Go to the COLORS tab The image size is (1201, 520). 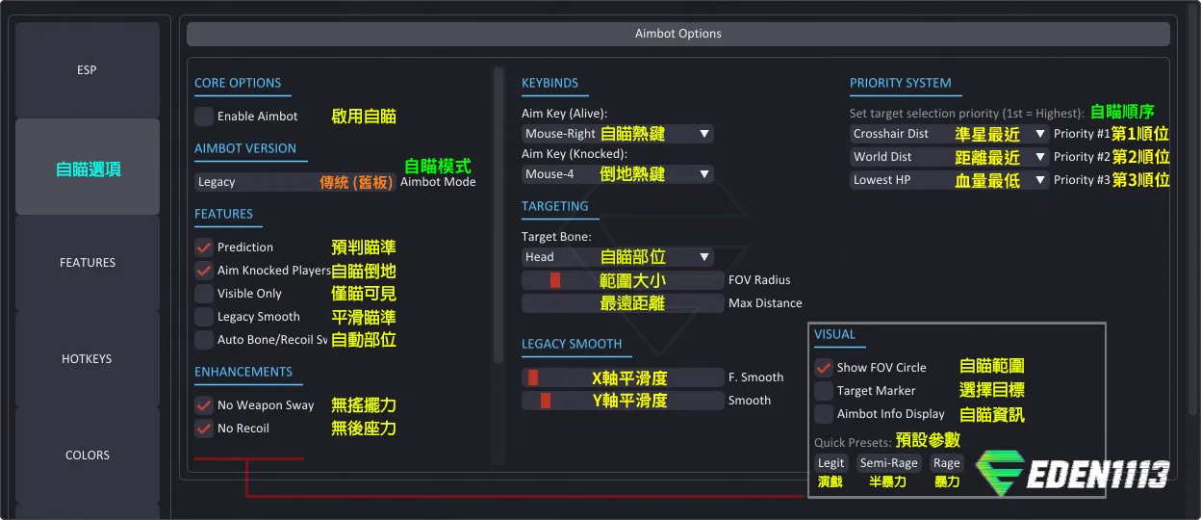tap(88, 455)
